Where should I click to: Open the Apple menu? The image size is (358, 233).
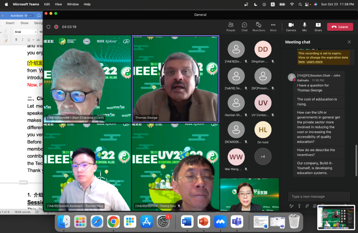click(6, 4)
